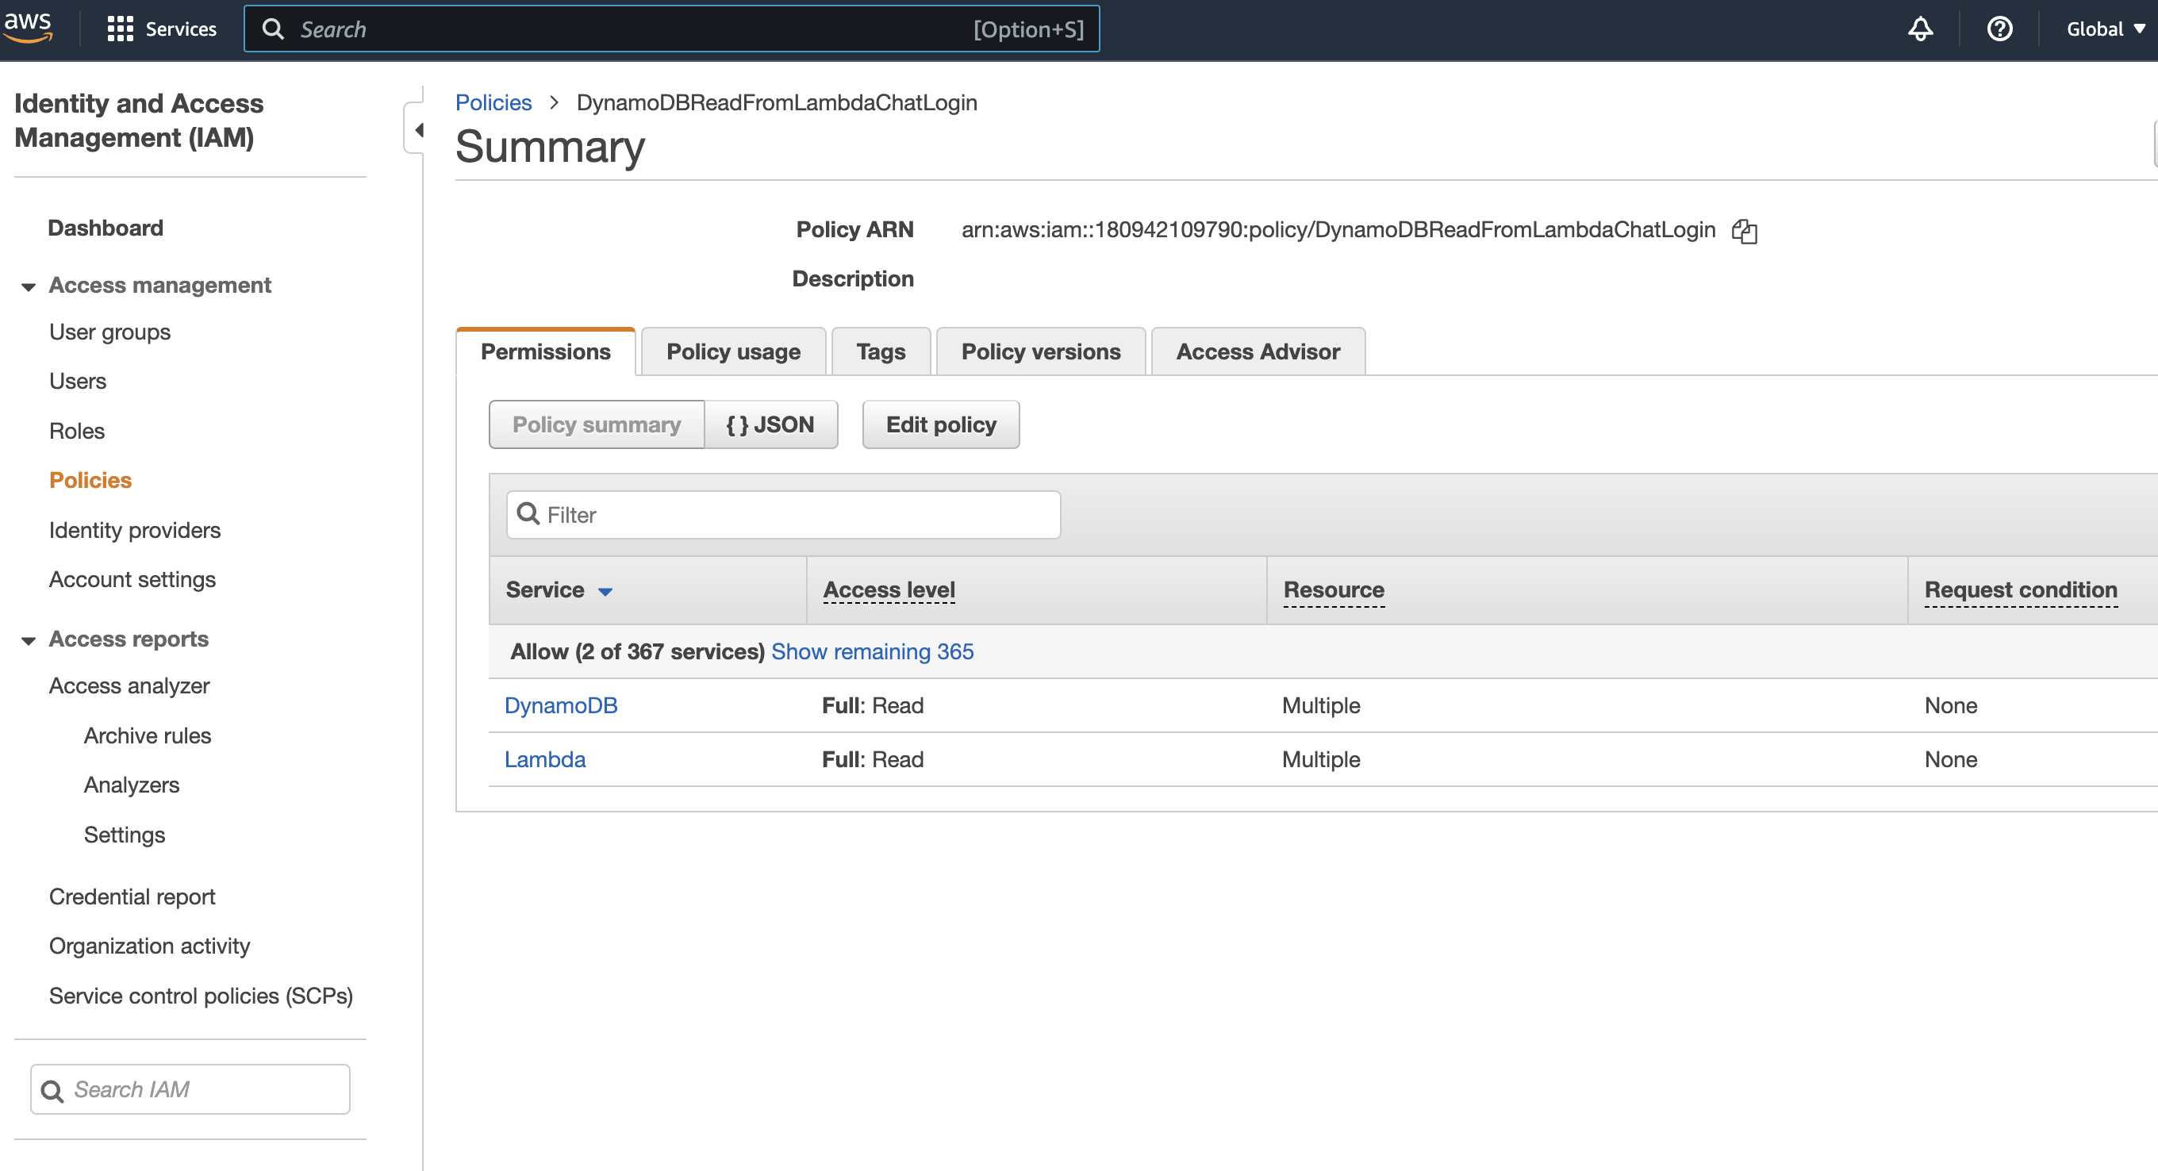This screenshot has height=1171, width=2158.
Task: Focus the top AWS Search bar
Action: (x=671, y=29)
